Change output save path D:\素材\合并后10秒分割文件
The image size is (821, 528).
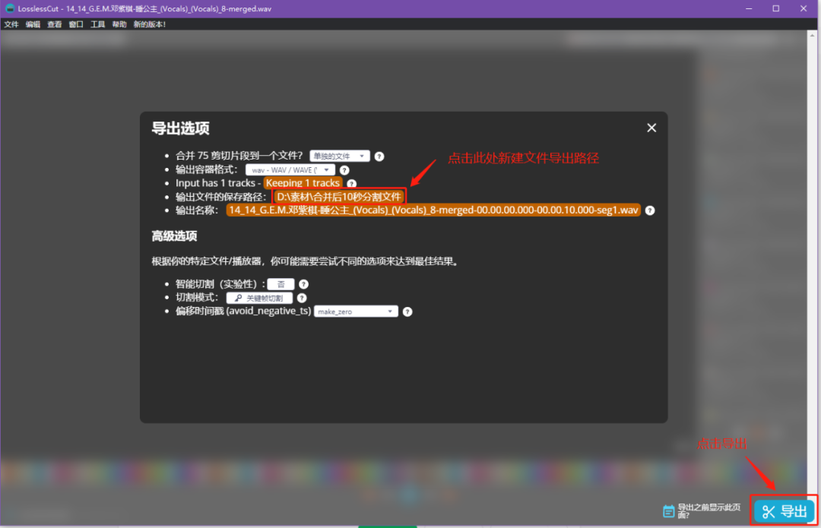[339, 197]
